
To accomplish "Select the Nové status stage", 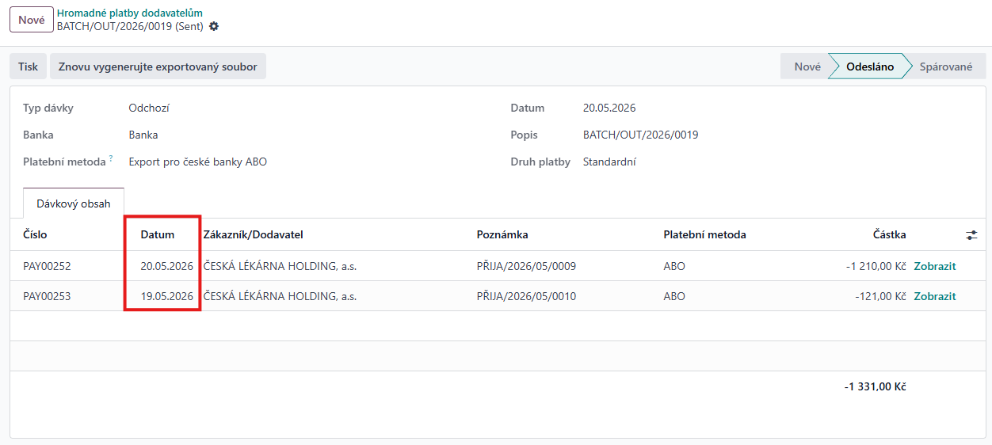I will click(807, 67).
